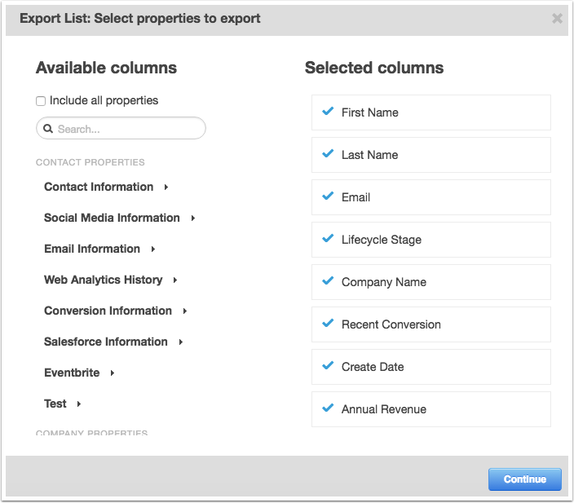Screen dimensions: 574x503
Task: Expand arrow next to Salesforce Information
Action: point(181,342)
